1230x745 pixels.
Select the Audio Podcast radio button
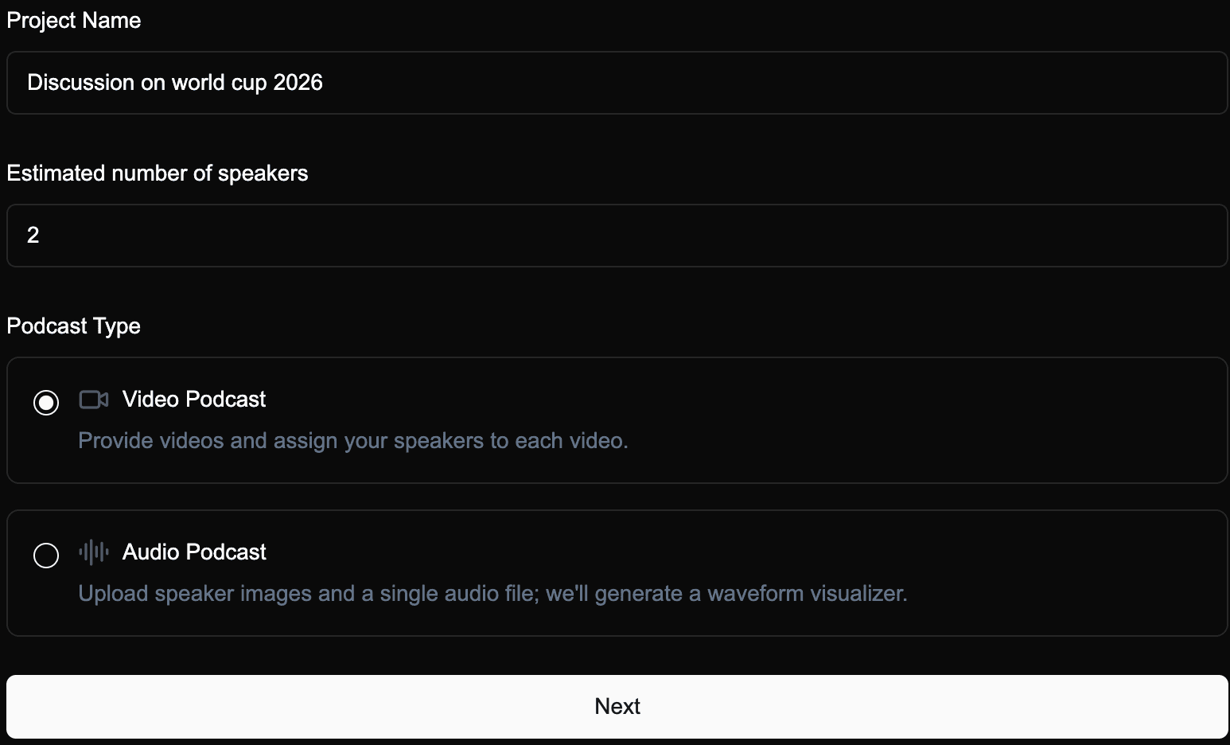[x=46, y=556]
